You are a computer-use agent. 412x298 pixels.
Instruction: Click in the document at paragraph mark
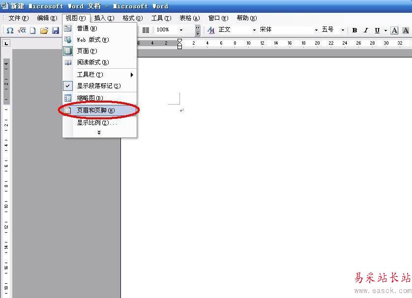[x=181, y=110]
